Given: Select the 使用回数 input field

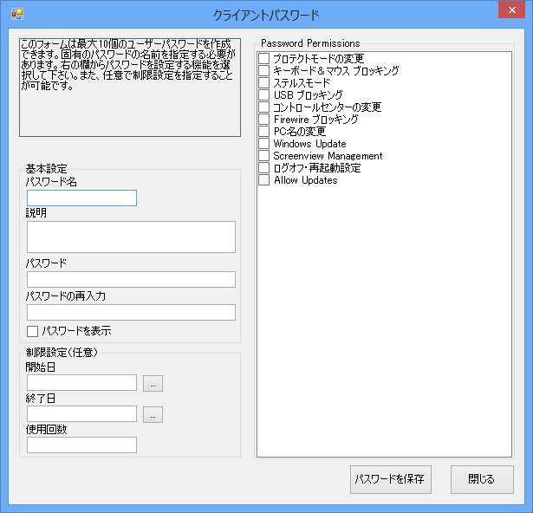Looking at the screenshot, I should 81,445.
